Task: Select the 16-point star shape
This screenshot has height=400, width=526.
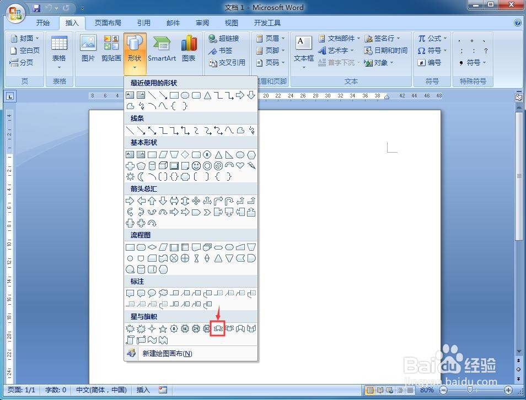Action: pos(185,329)
